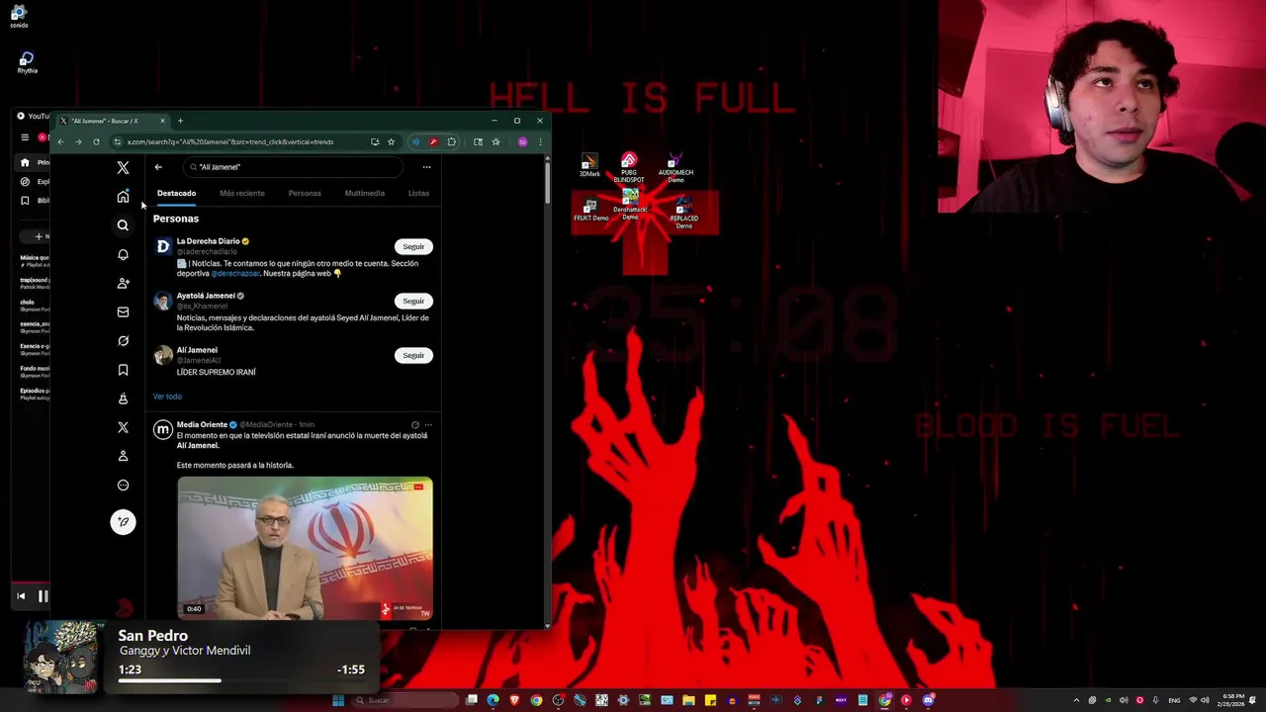The height and width of the screenshot is (712, 1266).
Task: Skip to previous track in YouTube Music
Action: [21, 596]
